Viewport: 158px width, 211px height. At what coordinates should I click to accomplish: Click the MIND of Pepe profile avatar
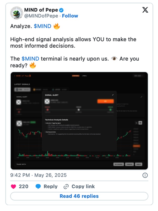pos(17,13)
